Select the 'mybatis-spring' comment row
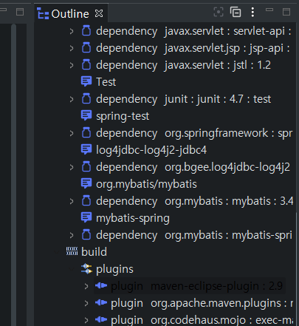The height and width of the screenshot is (326, 299). (x=133, y=219)
